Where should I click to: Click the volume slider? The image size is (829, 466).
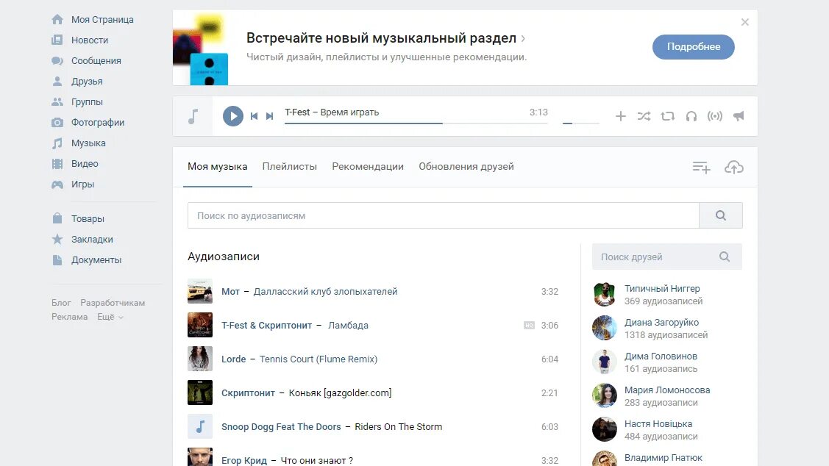point(580,123)
